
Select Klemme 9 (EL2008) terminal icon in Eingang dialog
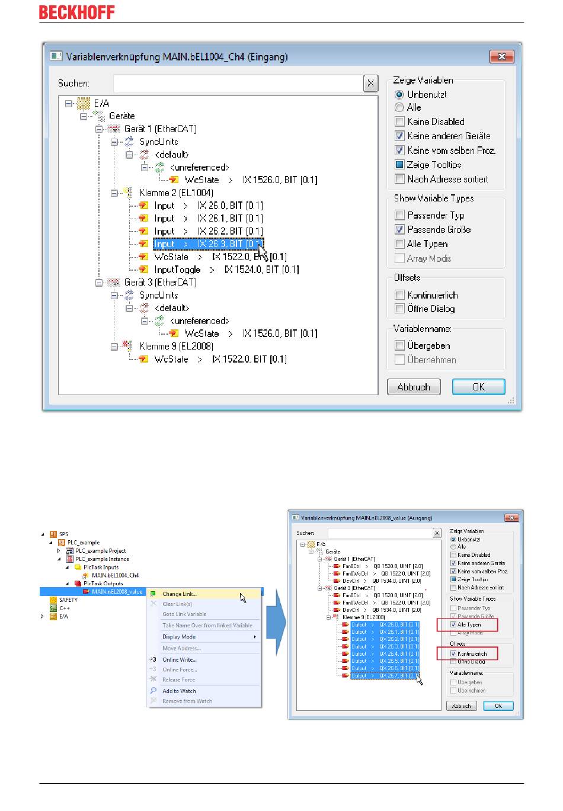click(128, 346)
